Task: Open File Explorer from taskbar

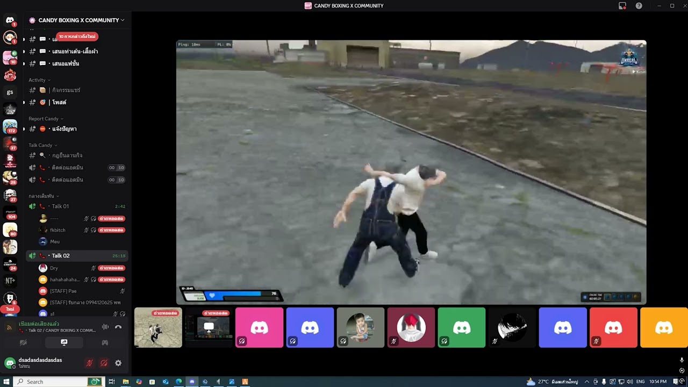Action: (x=125, y=382)
